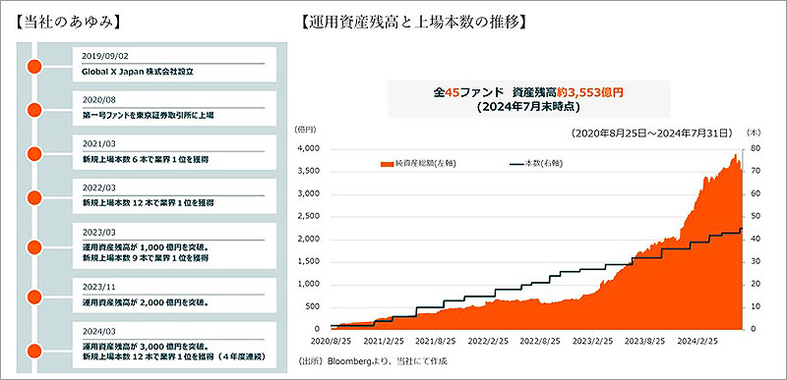This screenshot has height=380, width=787.
Task: Click the 新規上場本数 6 本 milestone card
Action: coord(175,152)
